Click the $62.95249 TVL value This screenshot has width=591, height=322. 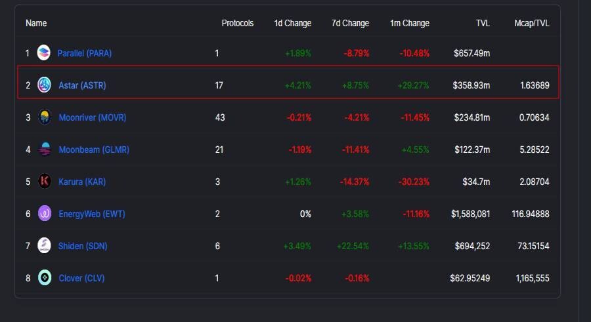pyautogui.click(x=470, y=278)
